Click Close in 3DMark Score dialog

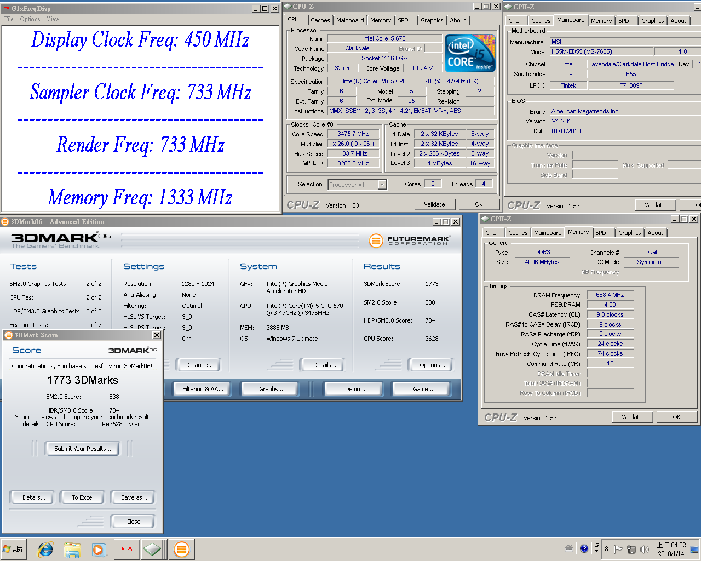[133, 522]
